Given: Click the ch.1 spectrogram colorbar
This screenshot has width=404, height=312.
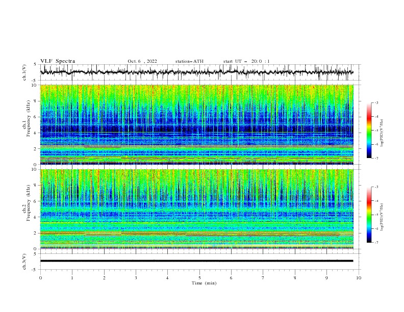Looking at the screenshot, I should tap(369, 131).
